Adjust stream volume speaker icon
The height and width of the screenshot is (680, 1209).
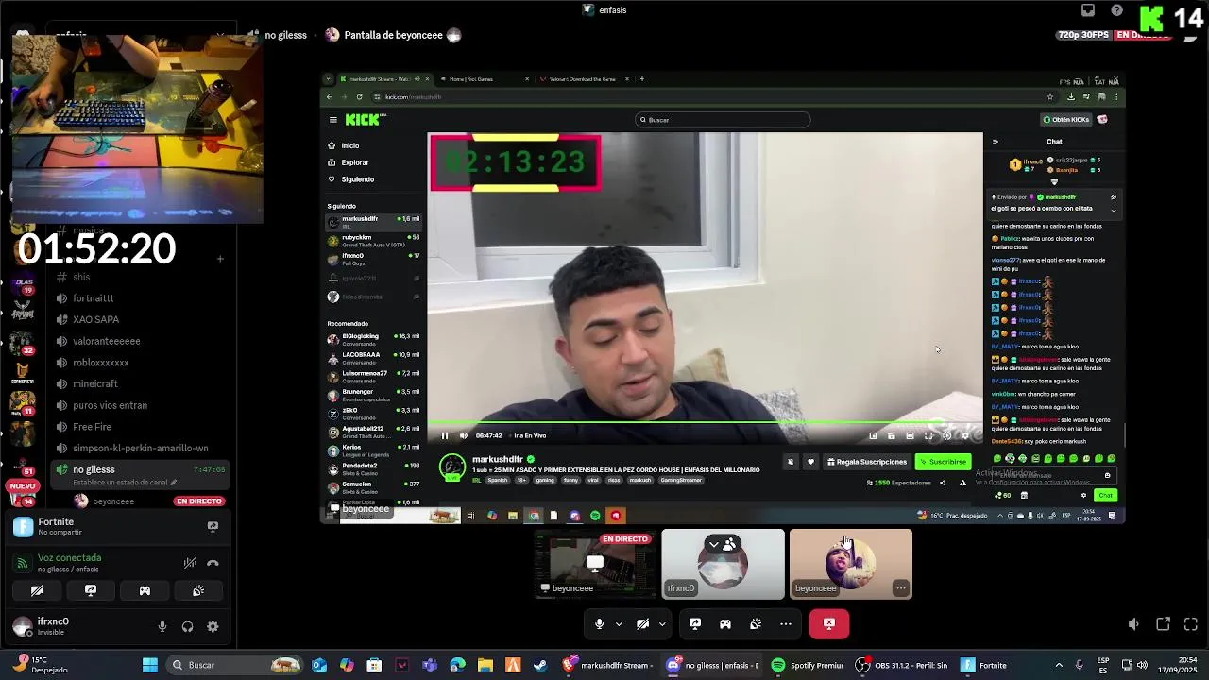pos(1134,624)
